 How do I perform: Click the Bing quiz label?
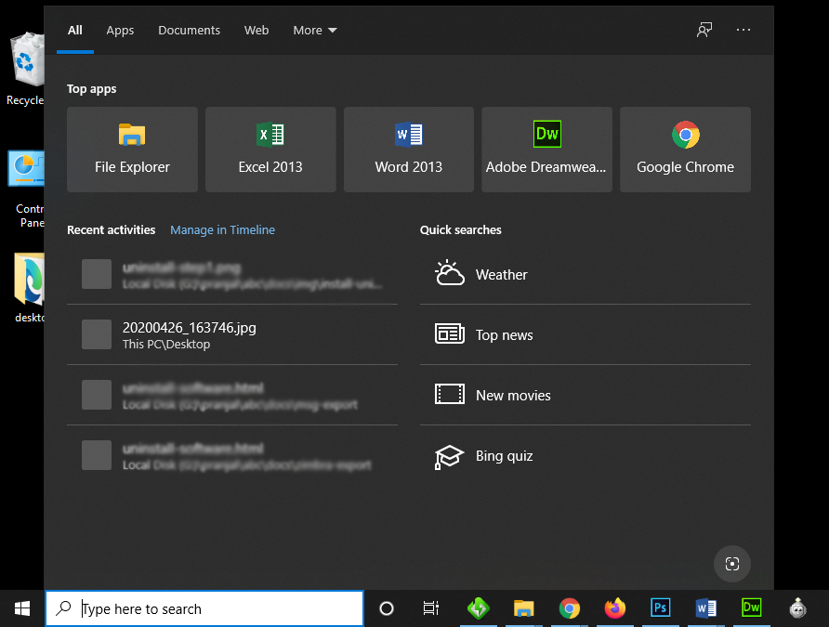(505, 456)
